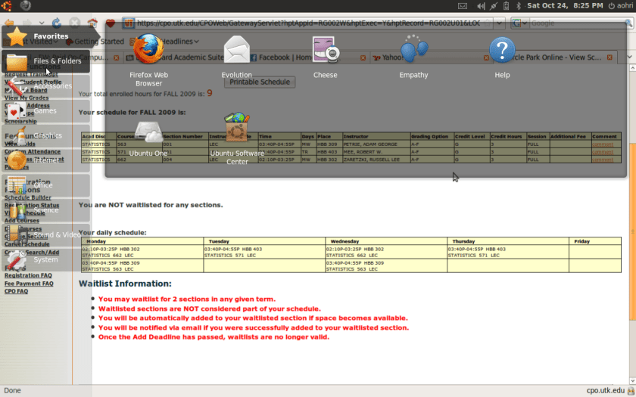The height and width of the screenshot is (397, 636).
Task: Open comment link for STATISTICS 662 row
Action: click(x=603, y=160)
